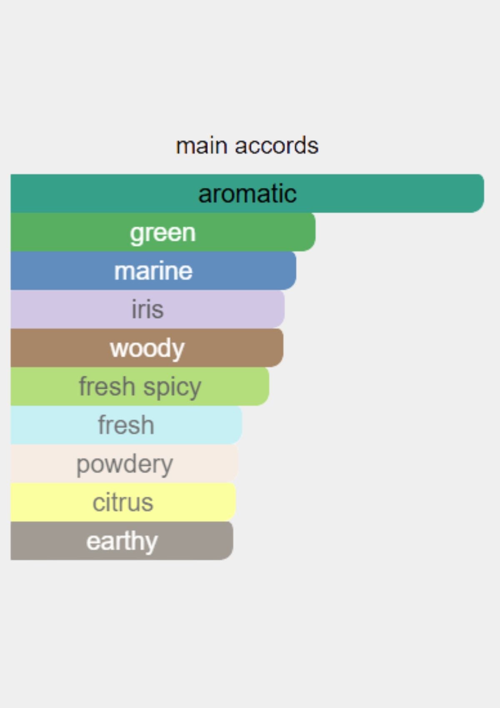Screen dimensions: 500x708
Task: Select the fresh spicy accord
Action: click(140, 386)
